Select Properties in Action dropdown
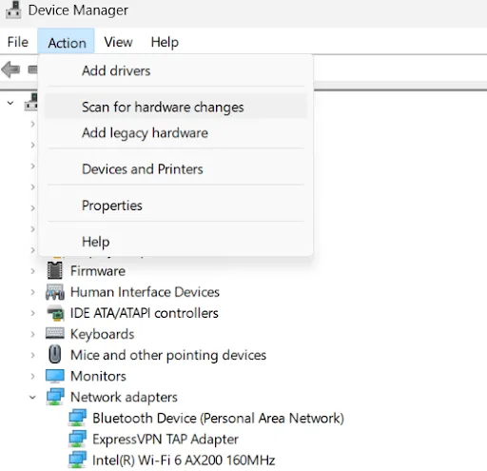 click(x=176, y=206)
